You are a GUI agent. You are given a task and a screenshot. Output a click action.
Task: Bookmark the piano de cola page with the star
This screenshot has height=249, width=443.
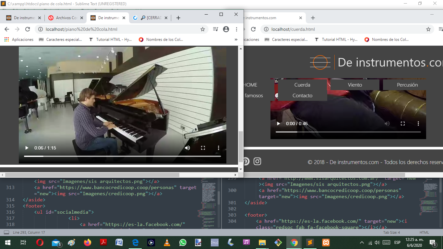[x=203, y=29]
